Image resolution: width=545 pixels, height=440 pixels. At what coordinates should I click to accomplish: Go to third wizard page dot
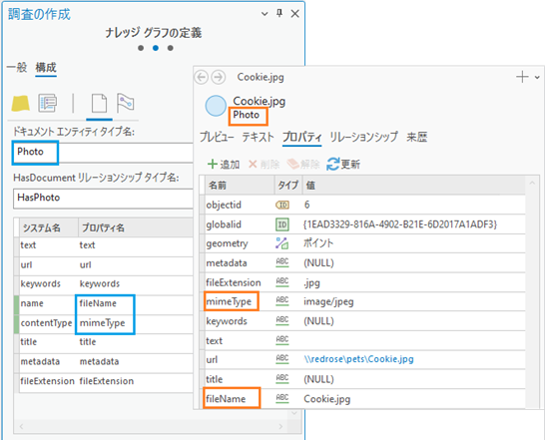171,48
